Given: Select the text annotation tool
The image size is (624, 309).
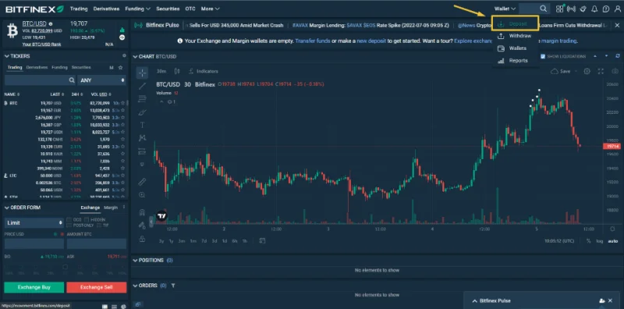Looking at the screenshot, I should tap(143, 125).
